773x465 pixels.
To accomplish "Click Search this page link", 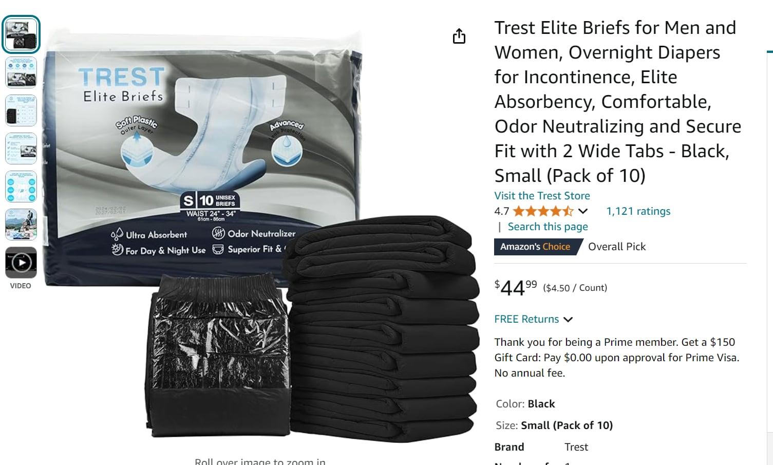I will (548, 227).
